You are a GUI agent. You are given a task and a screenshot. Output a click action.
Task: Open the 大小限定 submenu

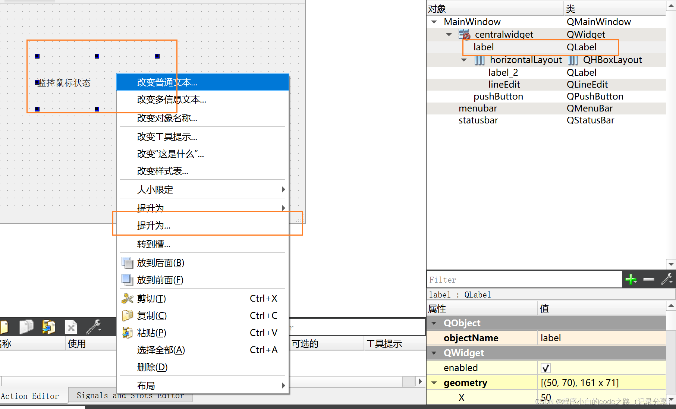pos(203,189)
